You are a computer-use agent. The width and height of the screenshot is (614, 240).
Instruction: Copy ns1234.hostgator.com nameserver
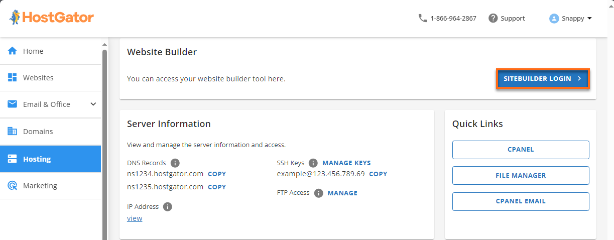click(217, 174)
